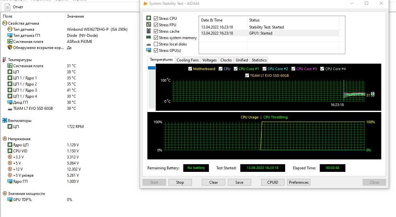396x217 pixels.
Task: Hide the Motherboard temperature graph line
Action: (190, 69)
